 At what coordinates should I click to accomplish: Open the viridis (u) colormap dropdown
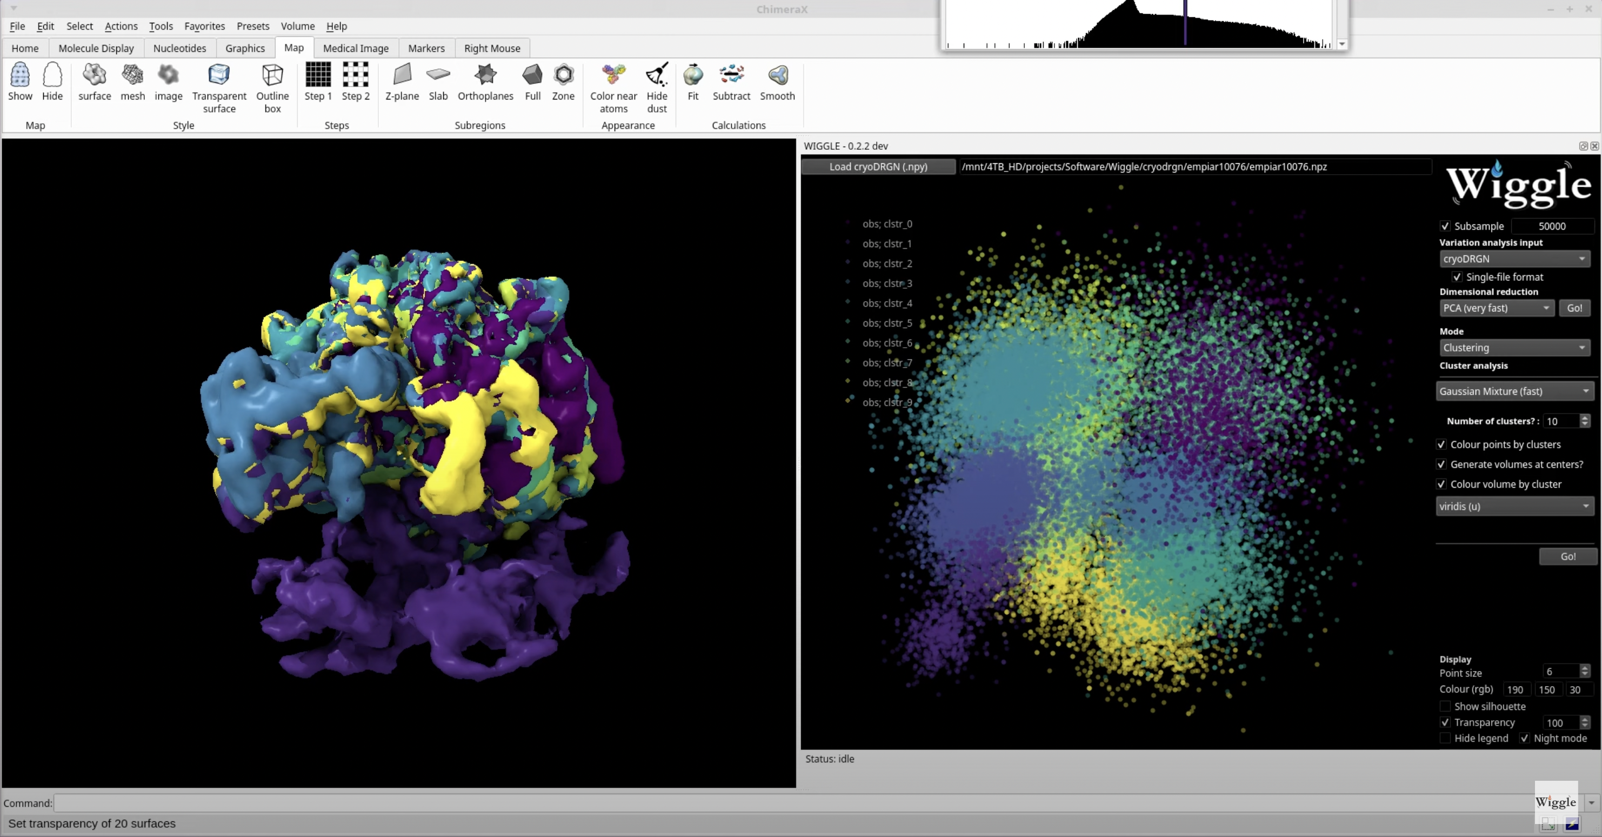pos(1513,507)
